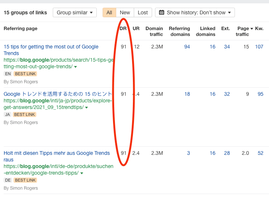Switch to the New links tab
The height and width of the screenshot is (197, 269).
pyautogui.click(x=125, y=12)
